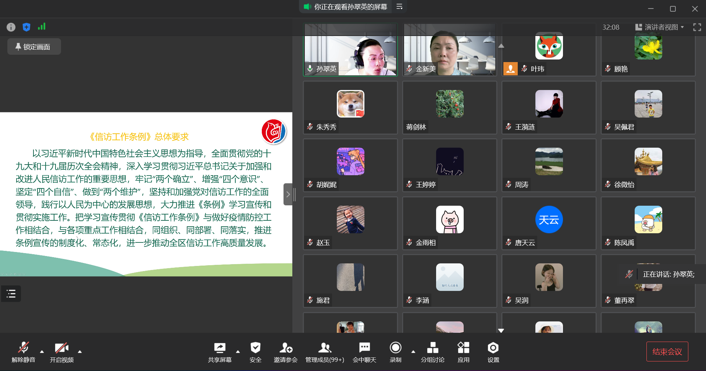This screenshot has height=371, width=706.
Task: Click muted mic icon beside 徐徵怡
Action: (608, 184)
